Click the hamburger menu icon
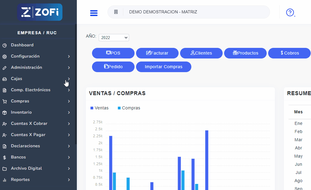The height and width of the screenshot is (190, 311). pos(94,13)
